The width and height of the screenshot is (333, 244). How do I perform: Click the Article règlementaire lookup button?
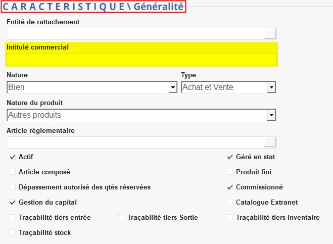270,142
